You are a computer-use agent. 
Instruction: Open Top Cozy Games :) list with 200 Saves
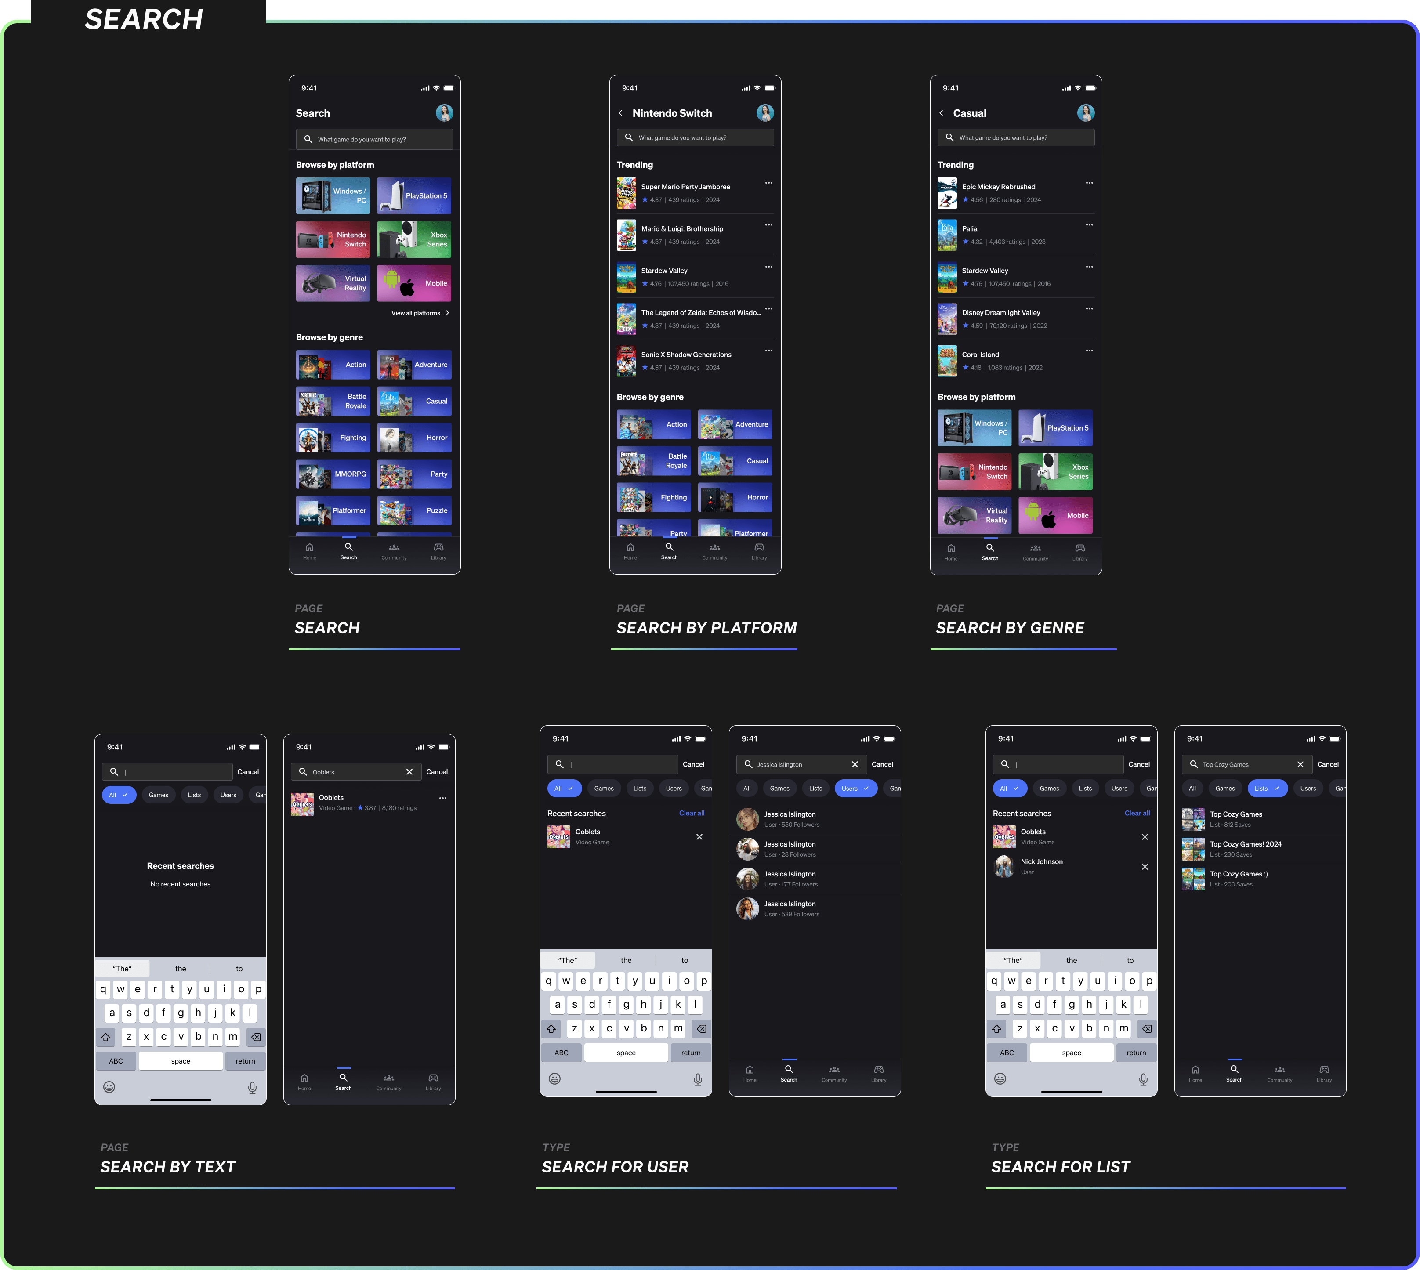click(x=1260, y=879)
